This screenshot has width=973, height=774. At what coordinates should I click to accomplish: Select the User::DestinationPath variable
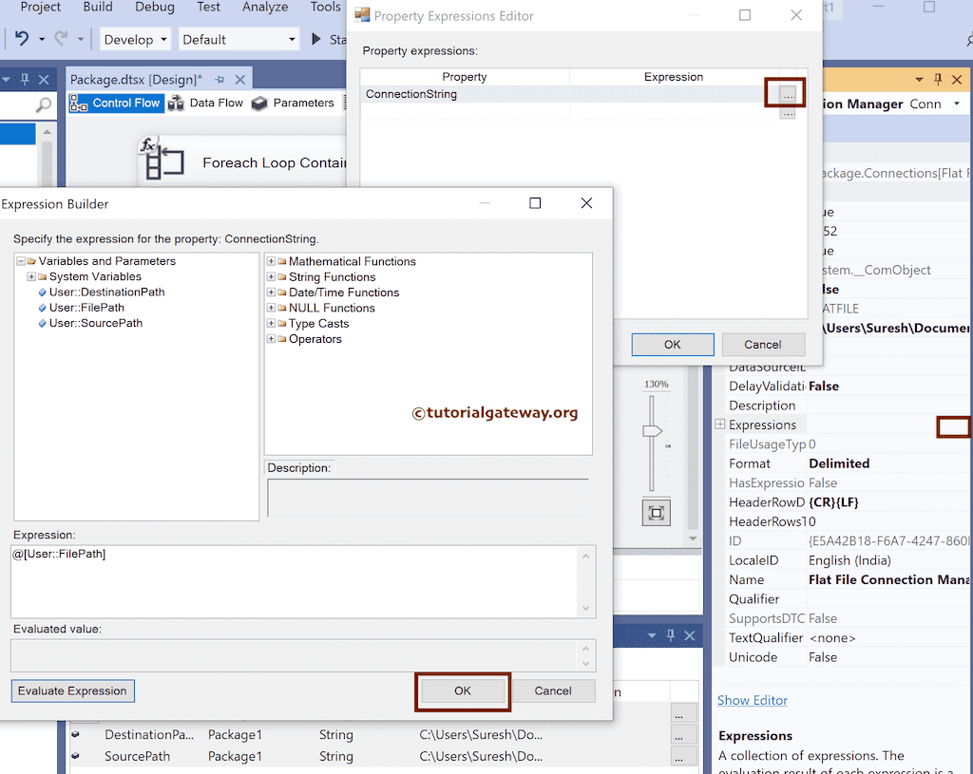tap(106, 293)
